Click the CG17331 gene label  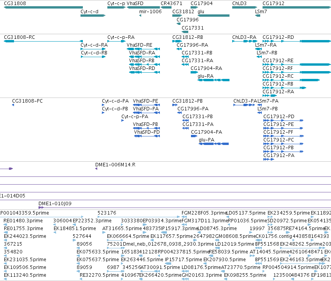(x=193, y=28)
